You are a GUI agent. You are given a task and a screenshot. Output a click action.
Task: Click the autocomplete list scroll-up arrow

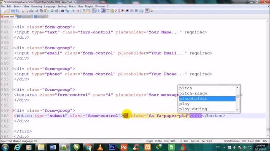[x=238, y=88]
